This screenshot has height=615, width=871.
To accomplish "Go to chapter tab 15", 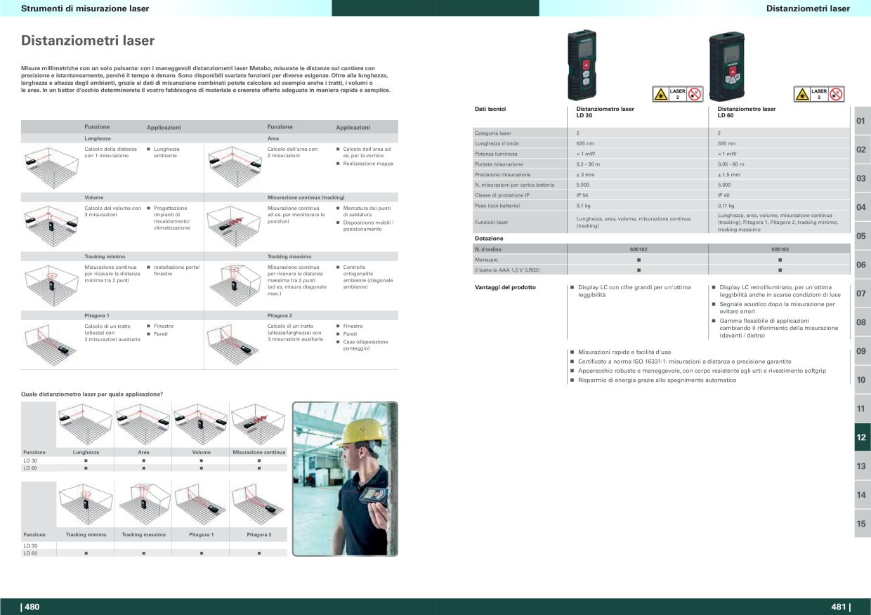I will (862, 524).
